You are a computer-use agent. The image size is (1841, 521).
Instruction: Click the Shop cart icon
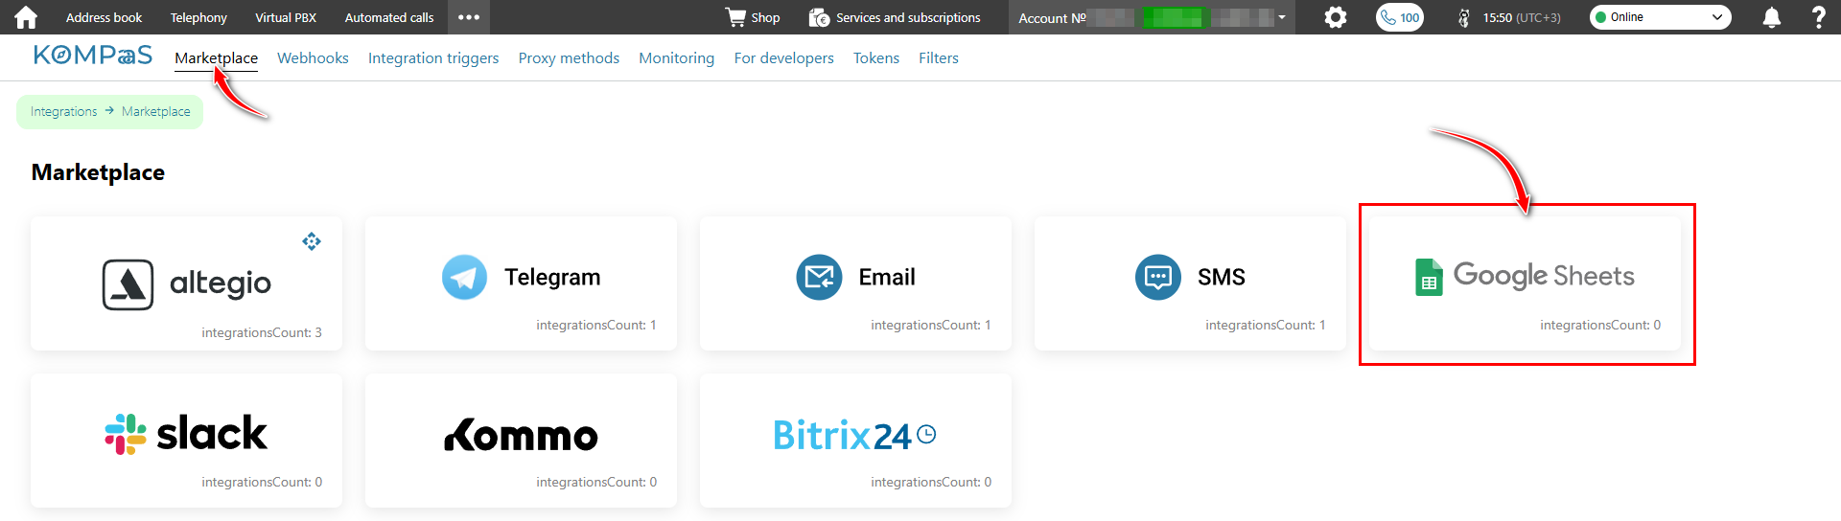coord(735,17)
